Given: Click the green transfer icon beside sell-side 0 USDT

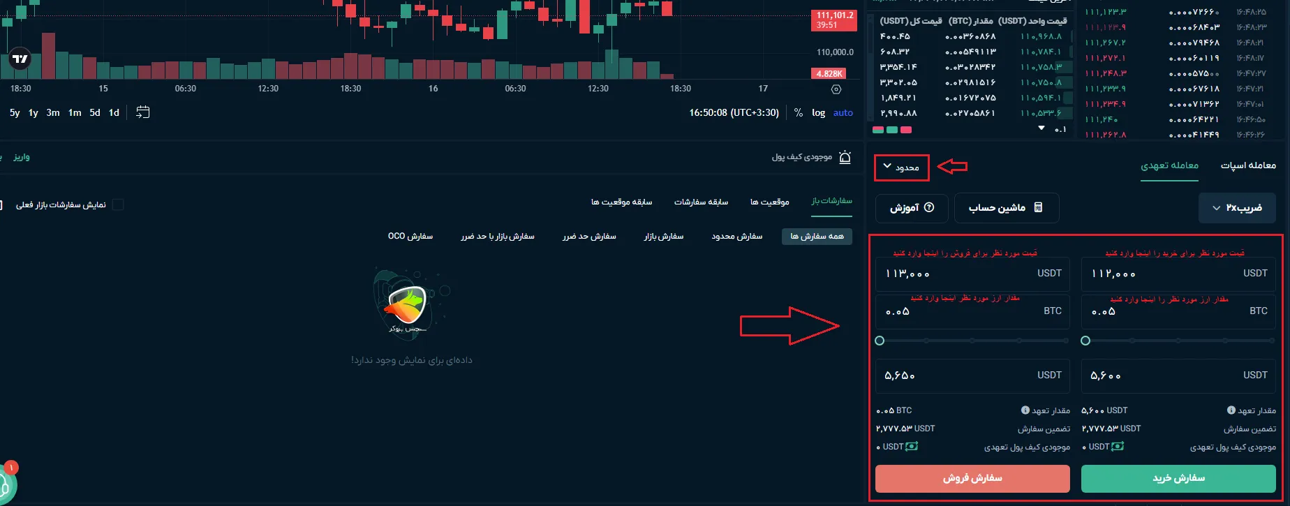Looking at the screenshot, I should (x=912, y=447).
